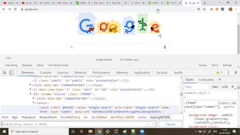The height and width of the screenshot is (135, 240).
Task: Focus the Google search input box
Action: point(118,47)
